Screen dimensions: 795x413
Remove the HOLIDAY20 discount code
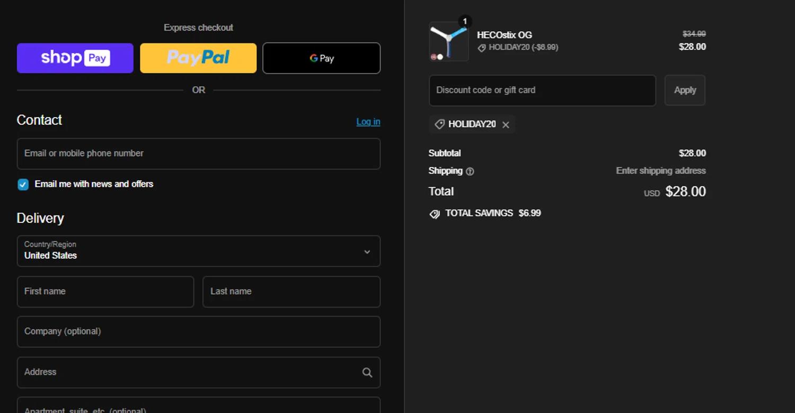pyautogui.click(x=506, y=125)
